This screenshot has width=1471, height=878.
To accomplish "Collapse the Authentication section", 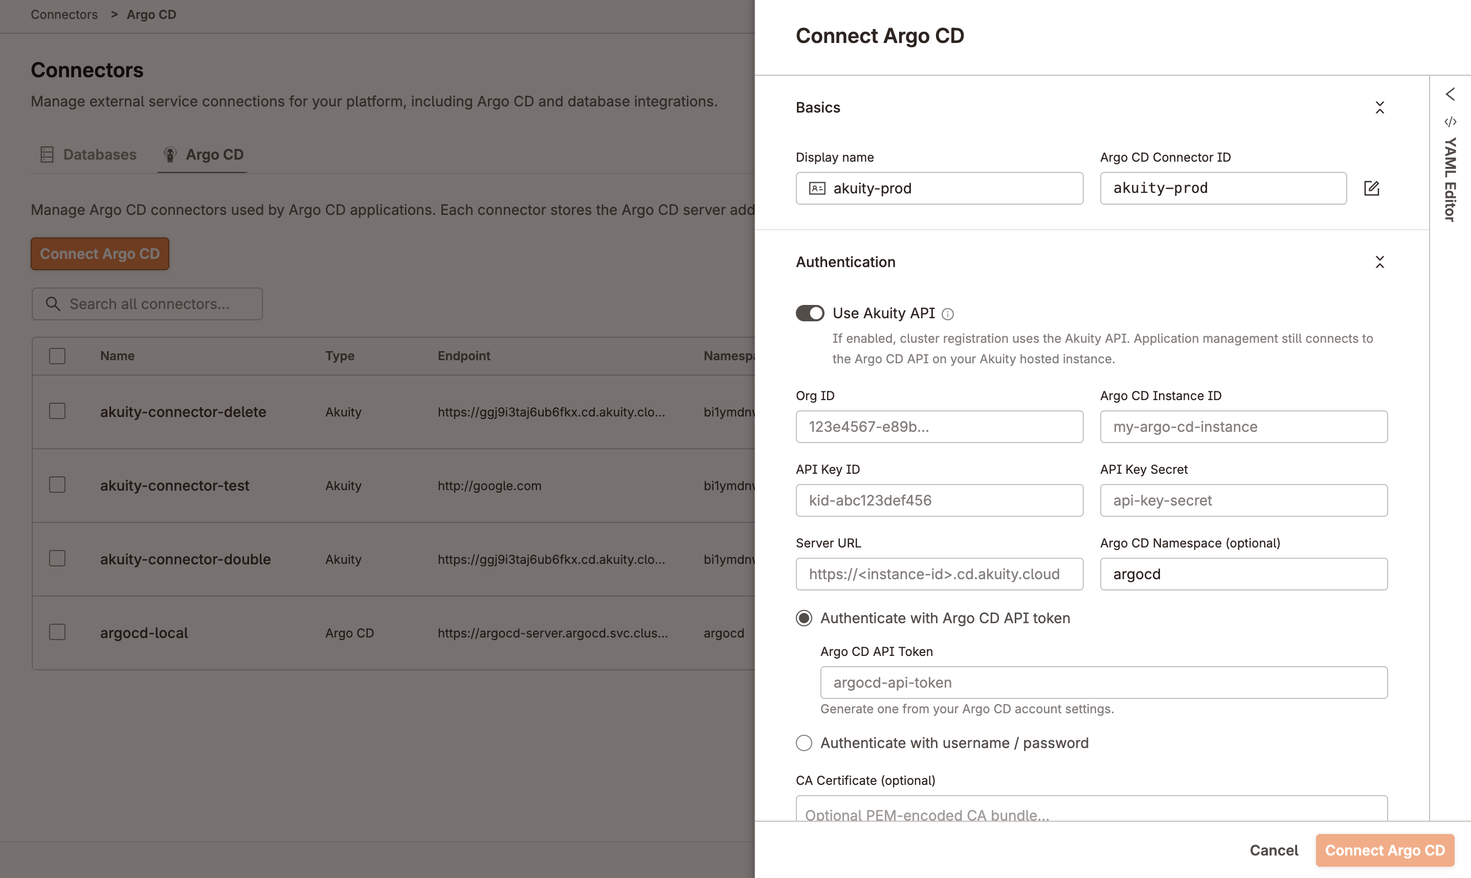I will 1380,262.
